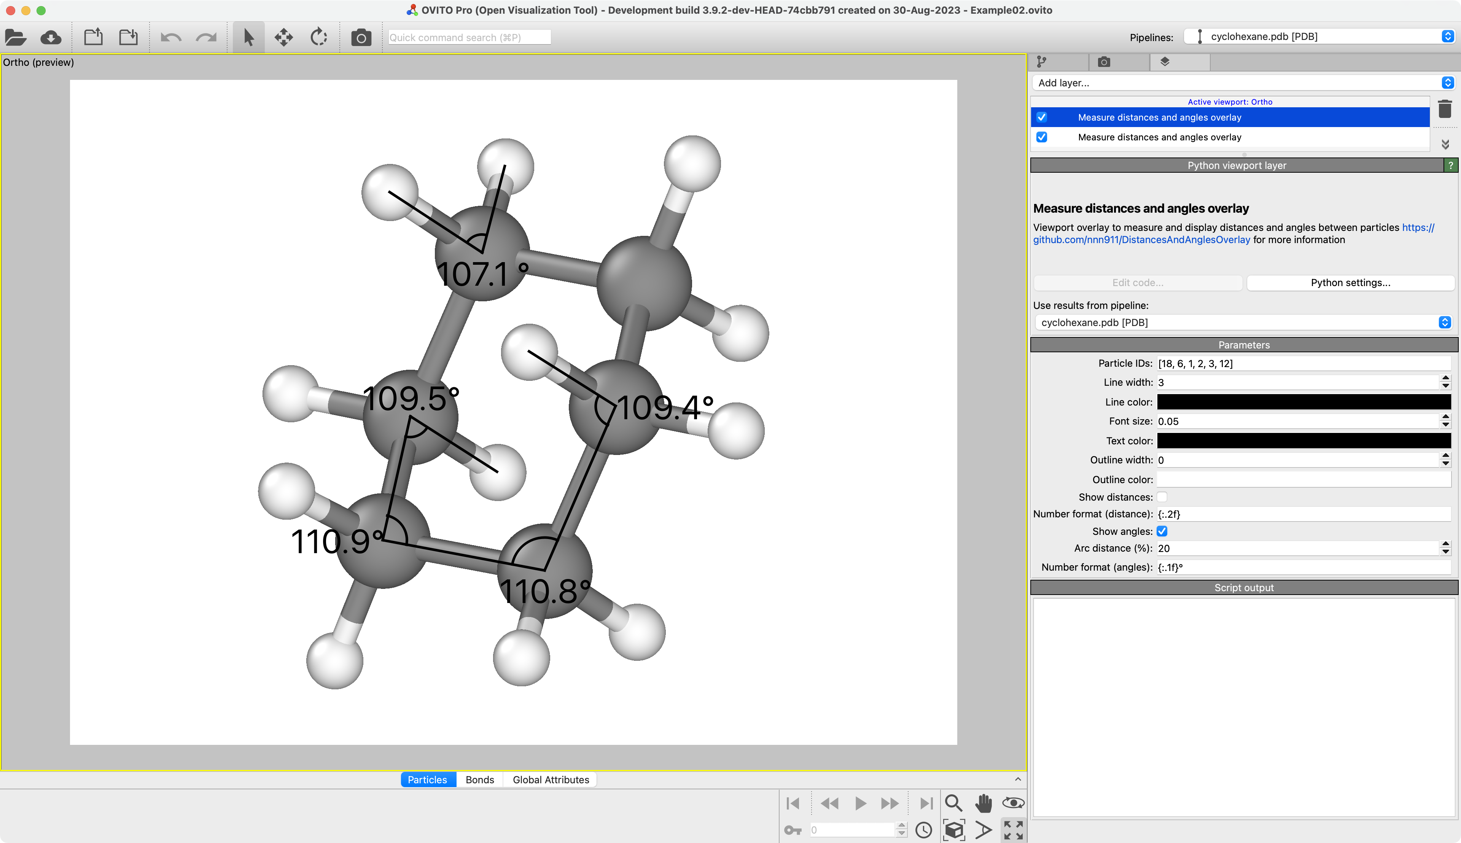Click the render camera icon in toolbar
This screenshot has width=1461, height=843.
coord(361,38)
